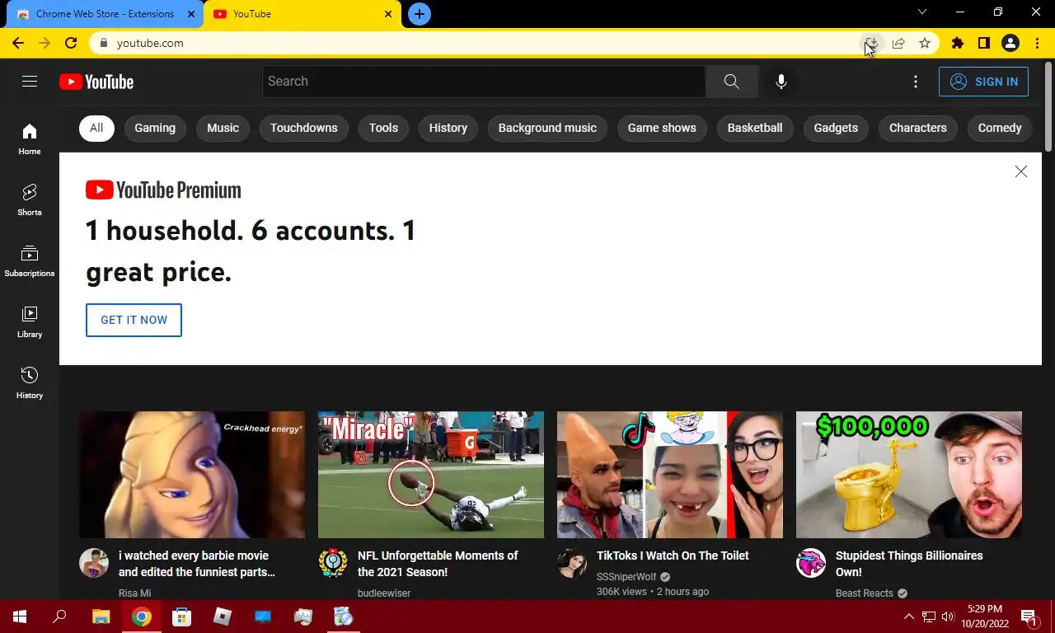Open Chrome extensions puzzle icon

coord(957,43)
